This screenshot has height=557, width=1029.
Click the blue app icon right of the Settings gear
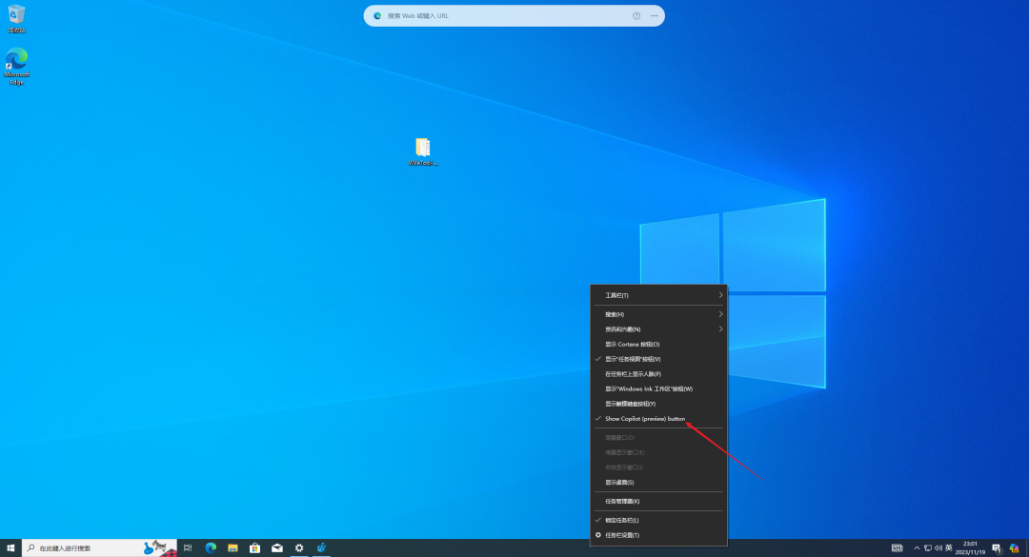321,547
